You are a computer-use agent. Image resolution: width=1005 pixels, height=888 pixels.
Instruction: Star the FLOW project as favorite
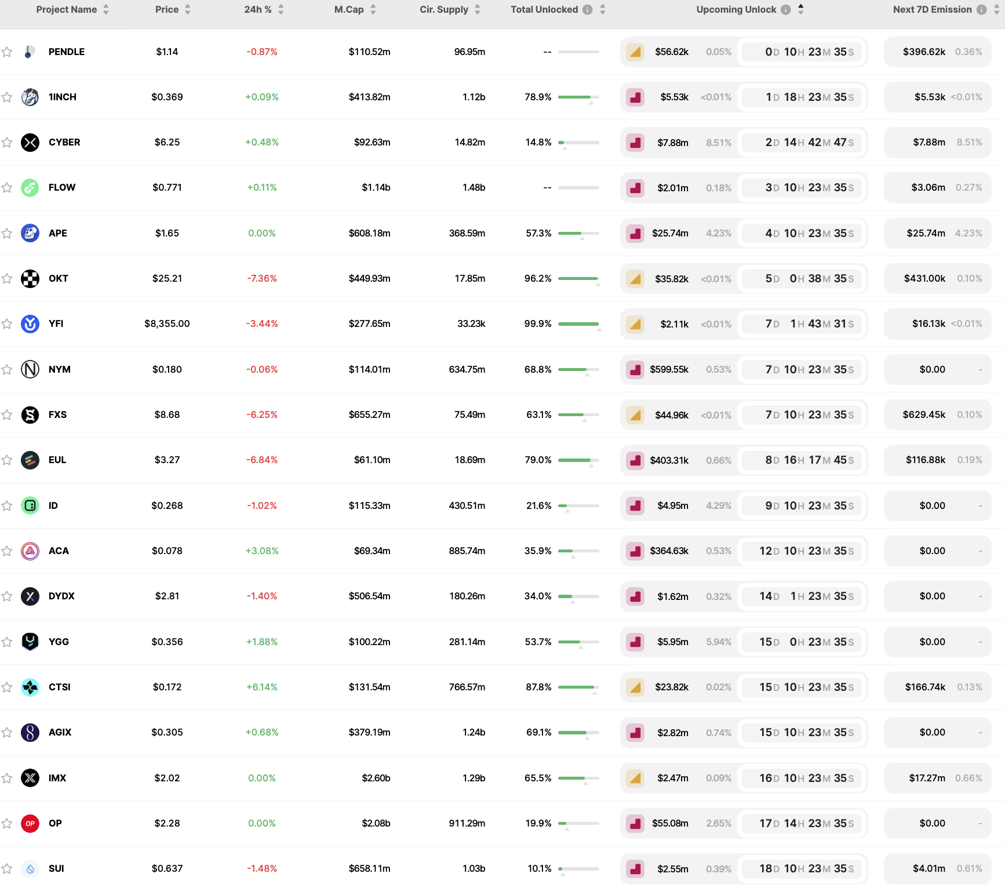pyautogui.click(x=7, y=188)
